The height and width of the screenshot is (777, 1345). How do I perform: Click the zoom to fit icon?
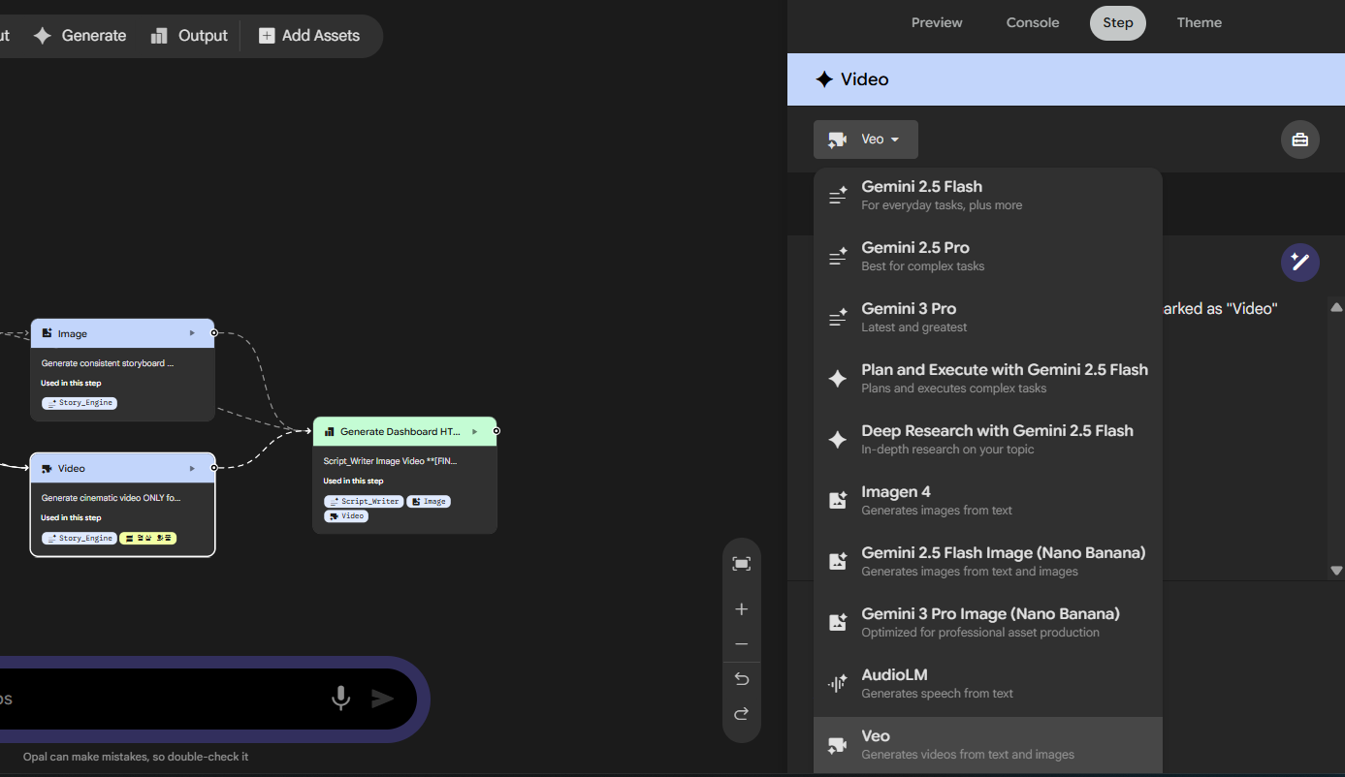click(742, 564)
